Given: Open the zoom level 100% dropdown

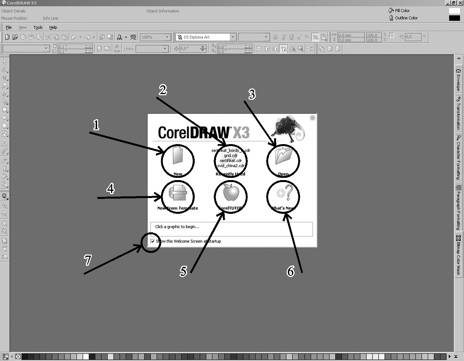Looking at the screenshot, I should 167,37.
